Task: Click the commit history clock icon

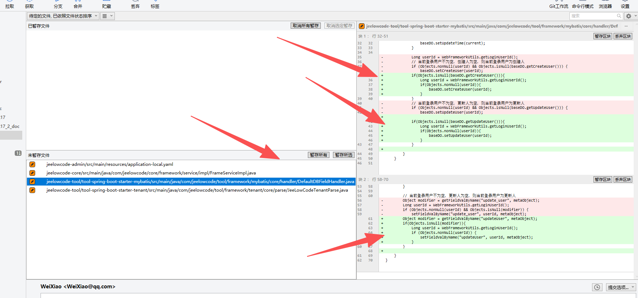Action: tap(597, 287)
